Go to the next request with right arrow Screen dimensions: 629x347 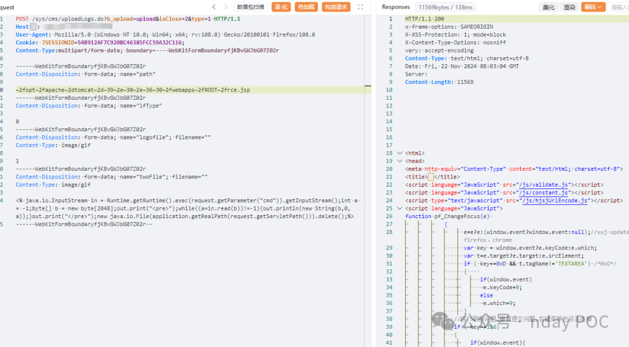(x=226, y=7)
